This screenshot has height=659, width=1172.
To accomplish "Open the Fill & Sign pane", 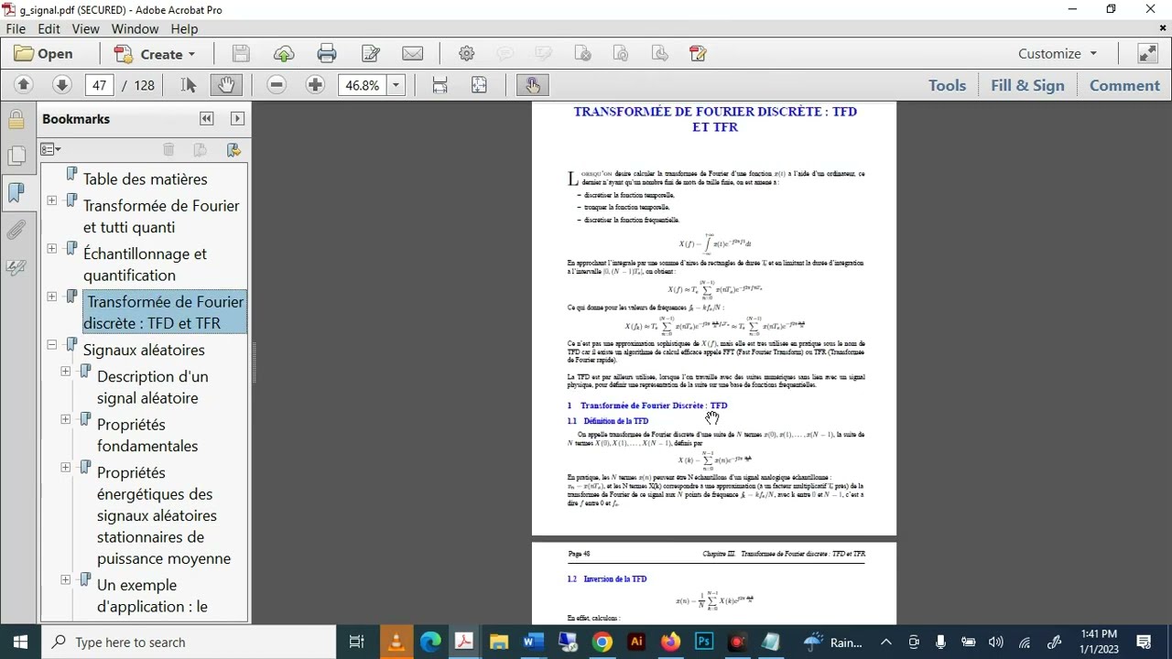I will tap(1027, 85).
